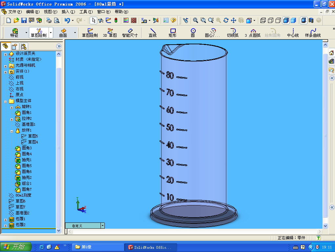Toggle Hidden Lines Removed display mode
The image size is (335, 252).
[278, 20]
